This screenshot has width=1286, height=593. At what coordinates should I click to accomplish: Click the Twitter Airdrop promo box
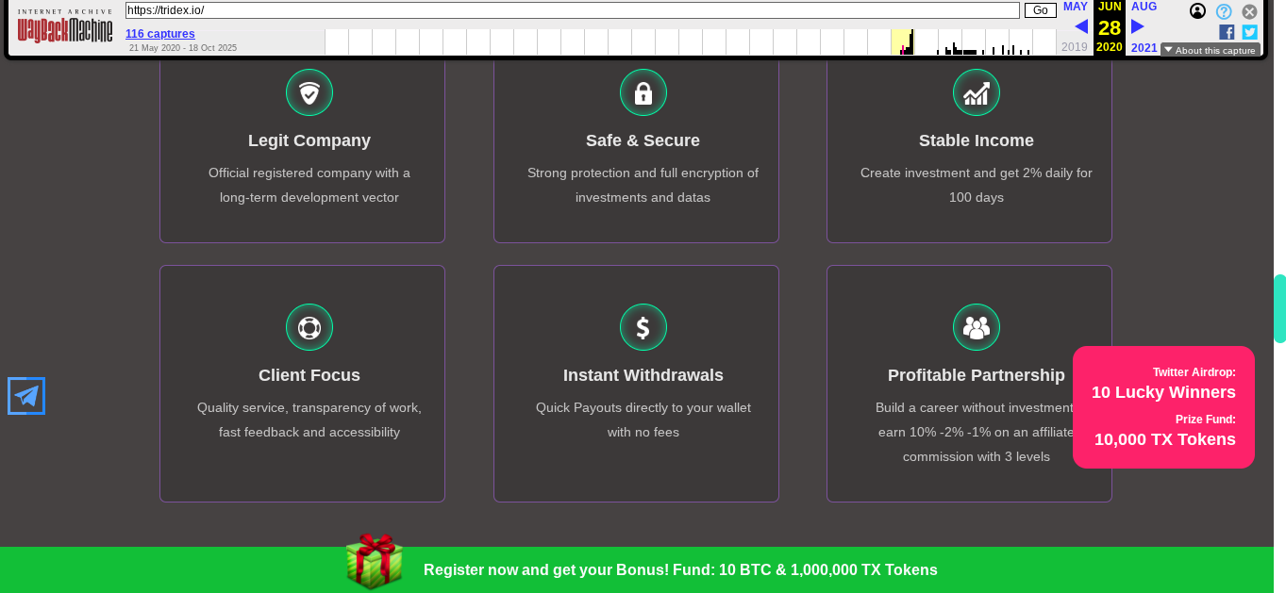click(1163, 407)
